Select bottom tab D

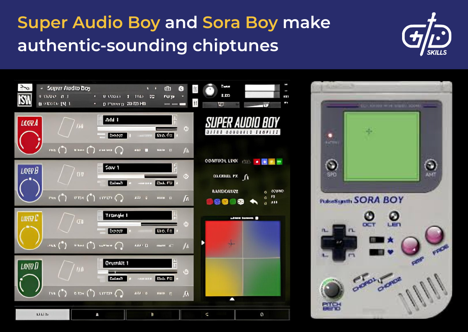coord(262,314)
